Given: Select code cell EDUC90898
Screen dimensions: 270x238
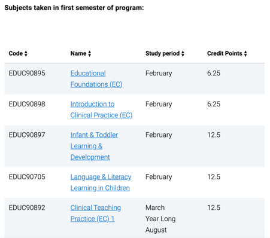Looking at the screenshot, I should pyautogui.click(x=27, y=104).
